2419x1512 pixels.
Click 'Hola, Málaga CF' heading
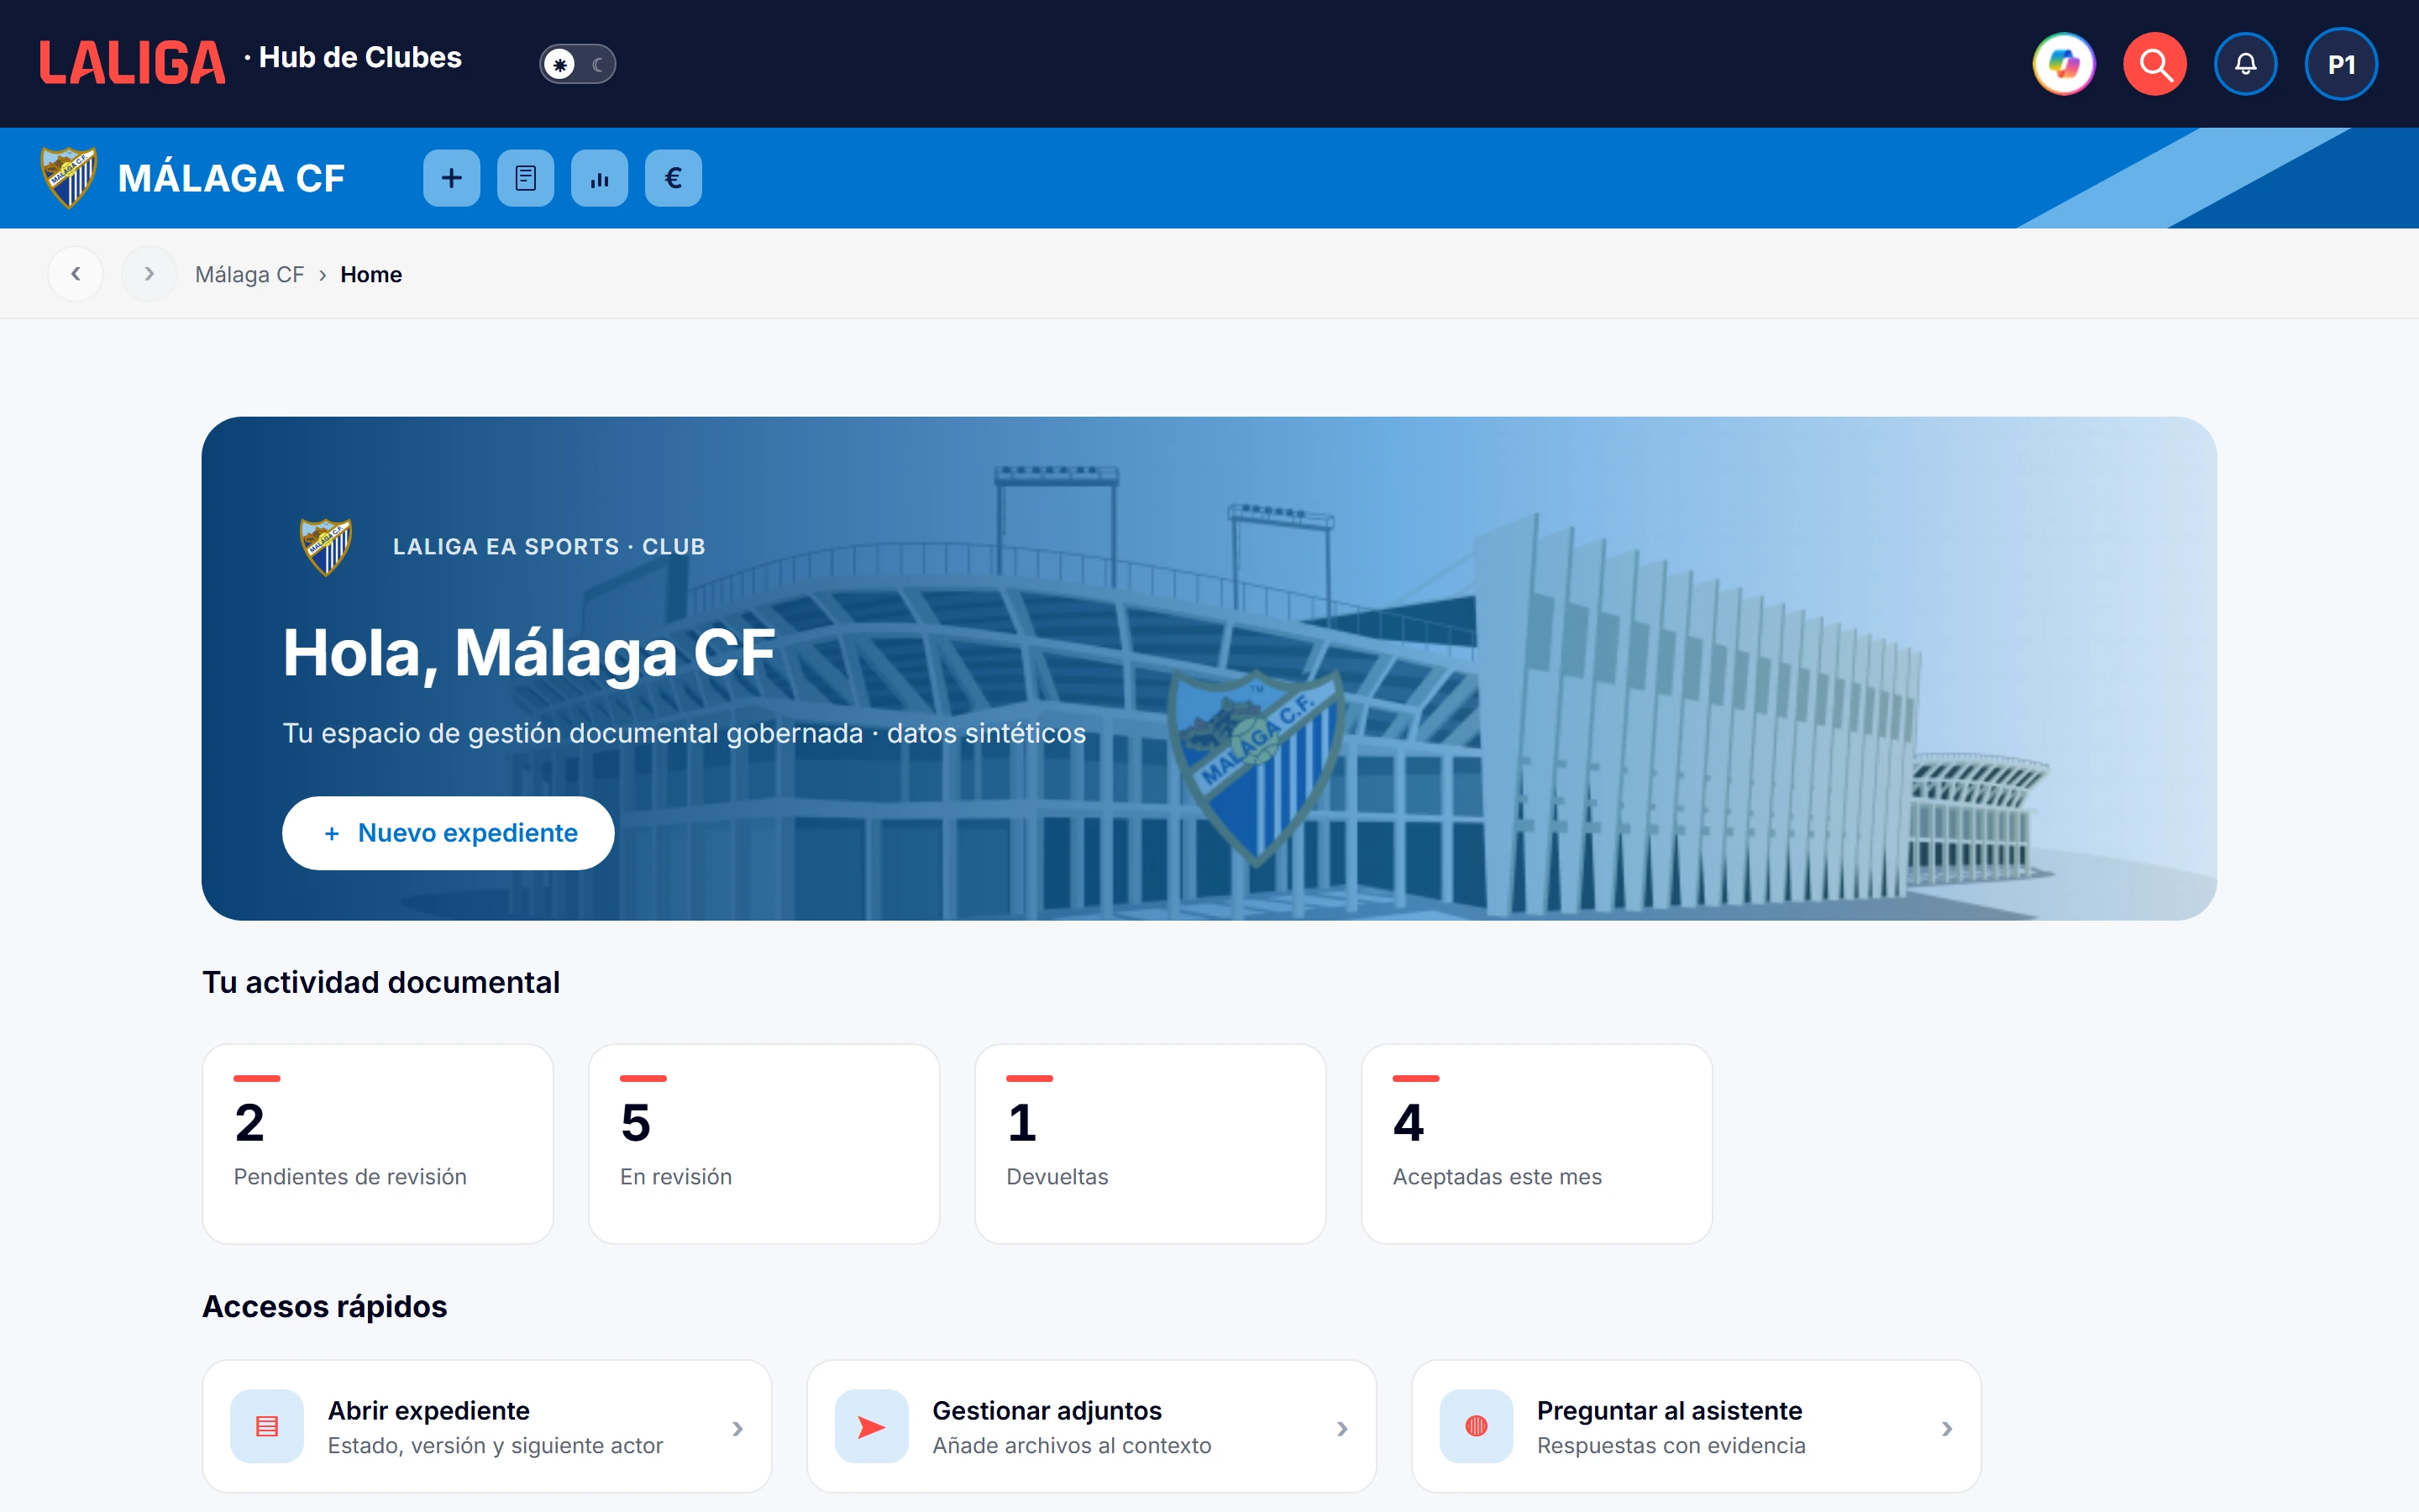pos(529,653)
